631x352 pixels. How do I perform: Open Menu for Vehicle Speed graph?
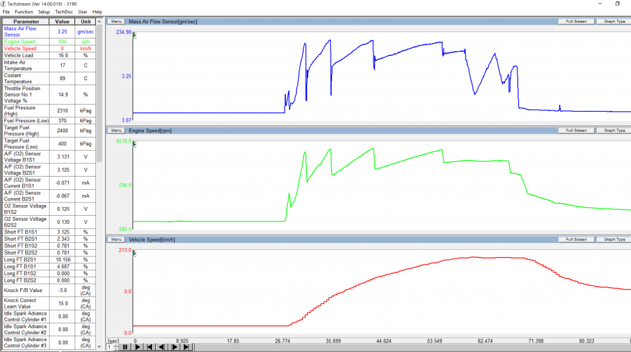116,240
